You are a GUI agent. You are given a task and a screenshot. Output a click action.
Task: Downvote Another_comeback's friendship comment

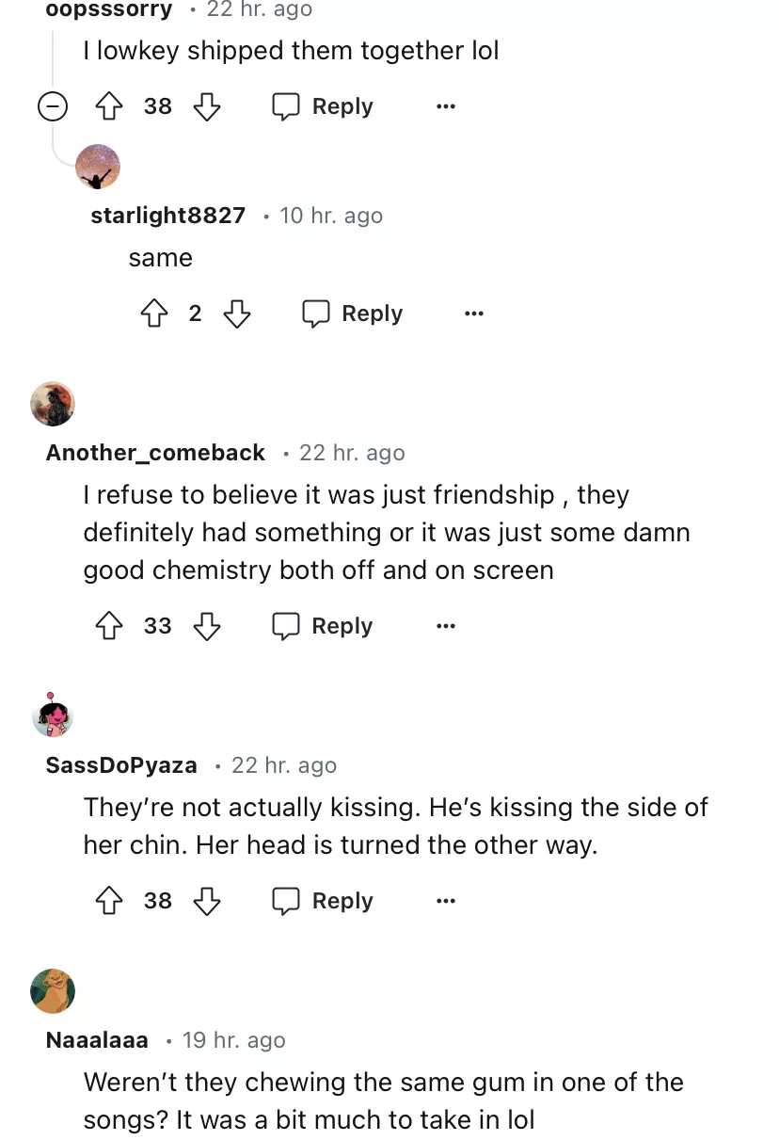[x=206, y=626]
